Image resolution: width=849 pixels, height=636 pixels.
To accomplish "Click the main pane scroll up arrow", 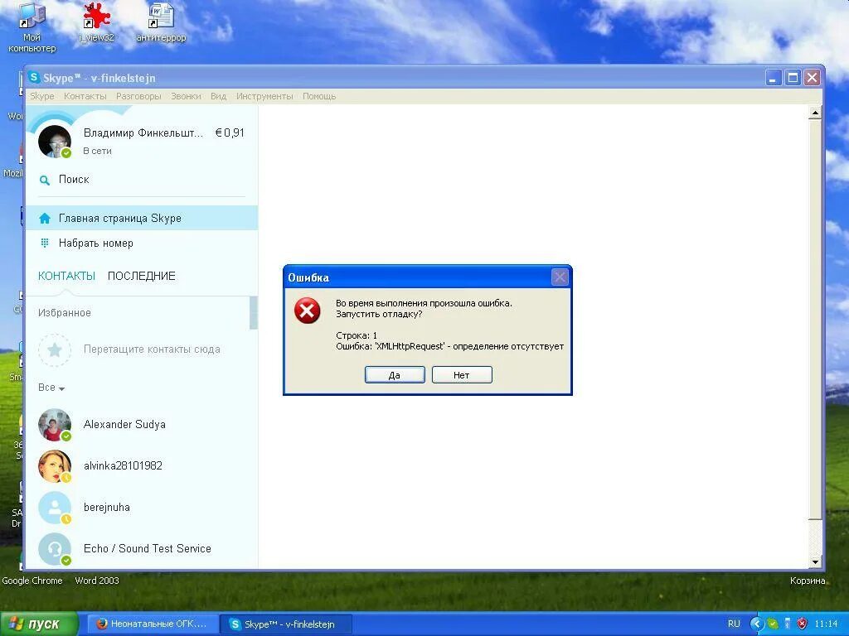I will coord(816,113).
